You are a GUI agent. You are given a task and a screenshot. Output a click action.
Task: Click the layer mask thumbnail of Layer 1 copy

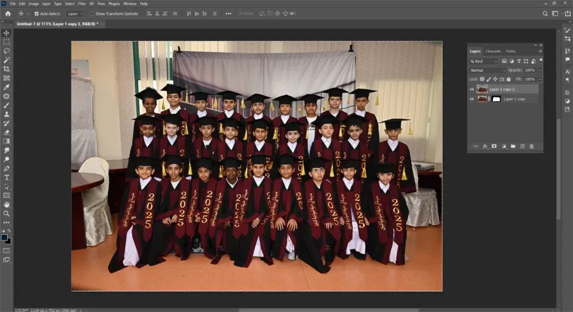pos(496,99)
